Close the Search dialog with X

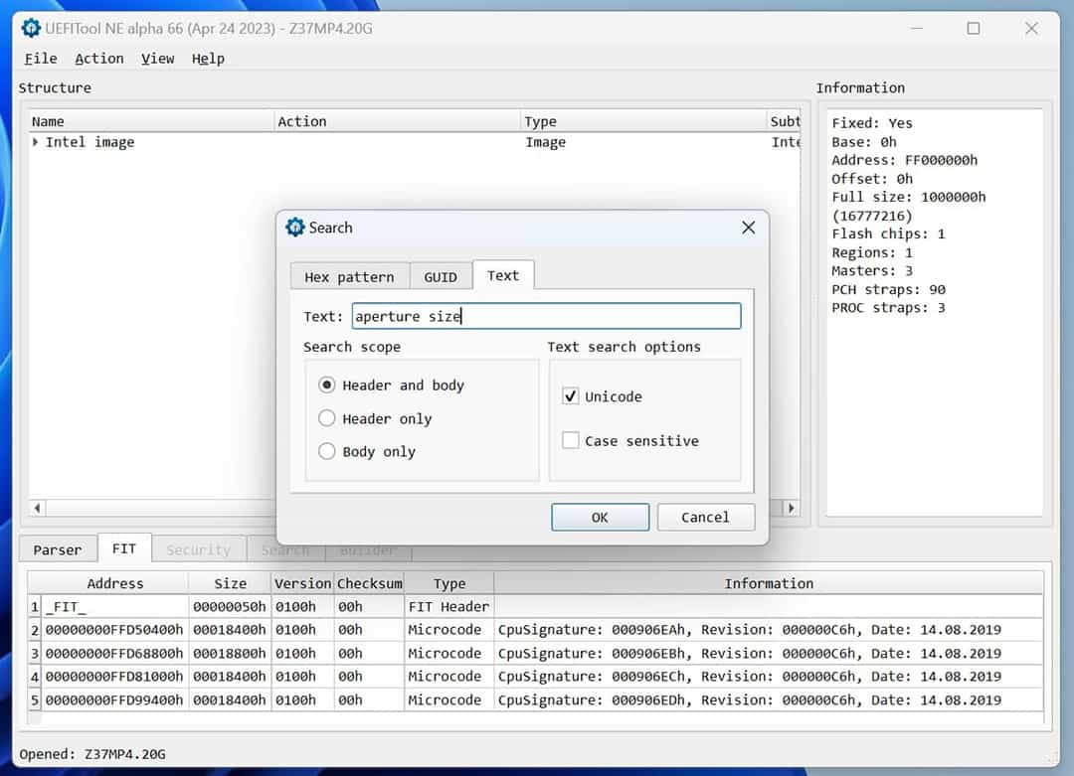point(748,228)
